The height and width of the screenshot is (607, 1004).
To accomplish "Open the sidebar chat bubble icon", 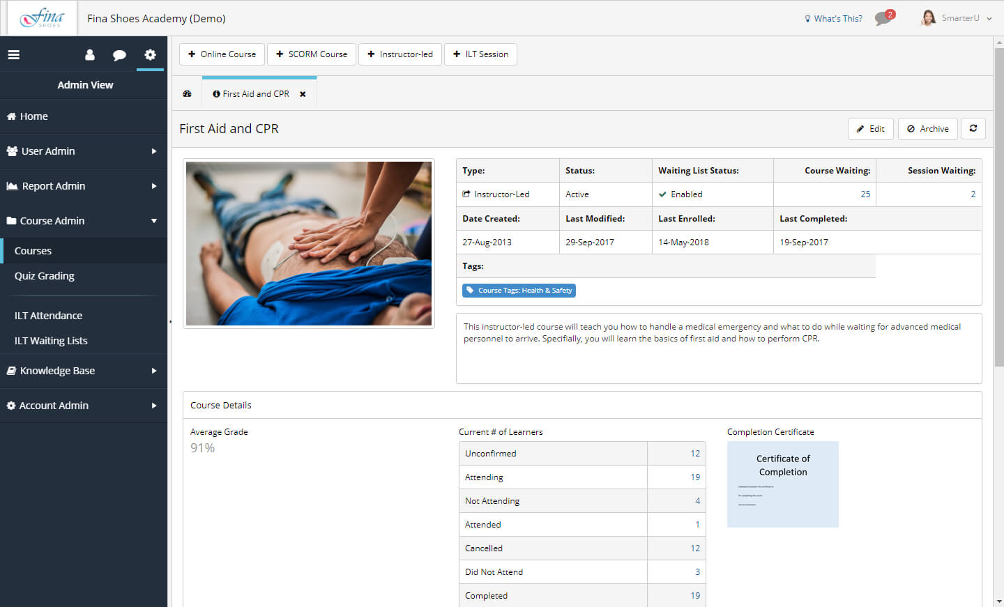I will point(119,54).
